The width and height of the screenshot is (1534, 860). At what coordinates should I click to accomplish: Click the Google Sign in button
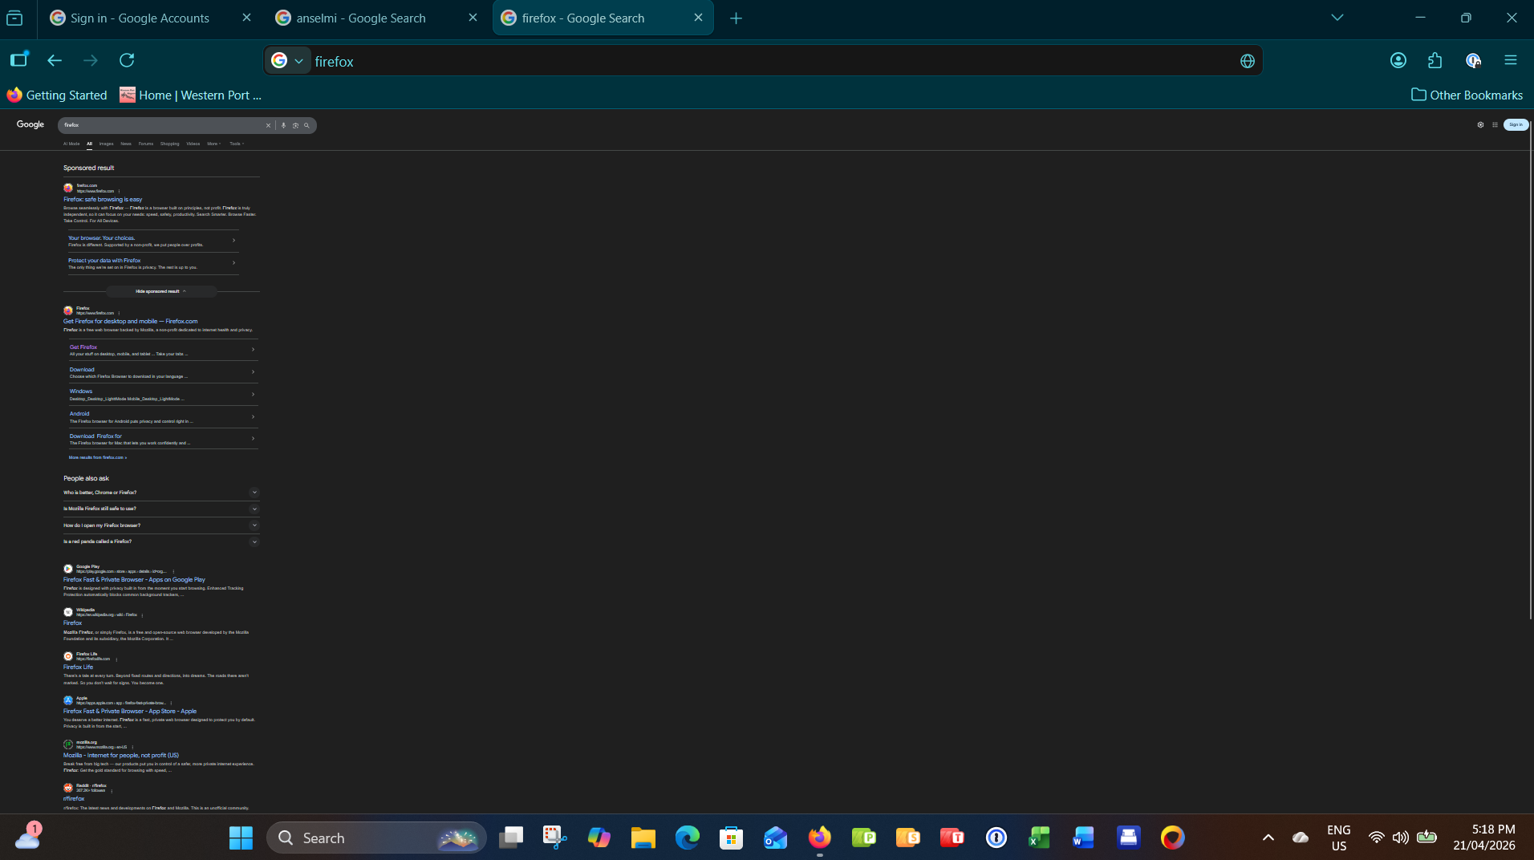click(1516, 124)
